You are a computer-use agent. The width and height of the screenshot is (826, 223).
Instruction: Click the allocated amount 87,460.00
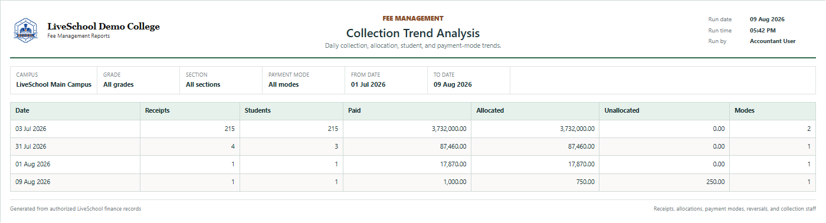(581, 146)
